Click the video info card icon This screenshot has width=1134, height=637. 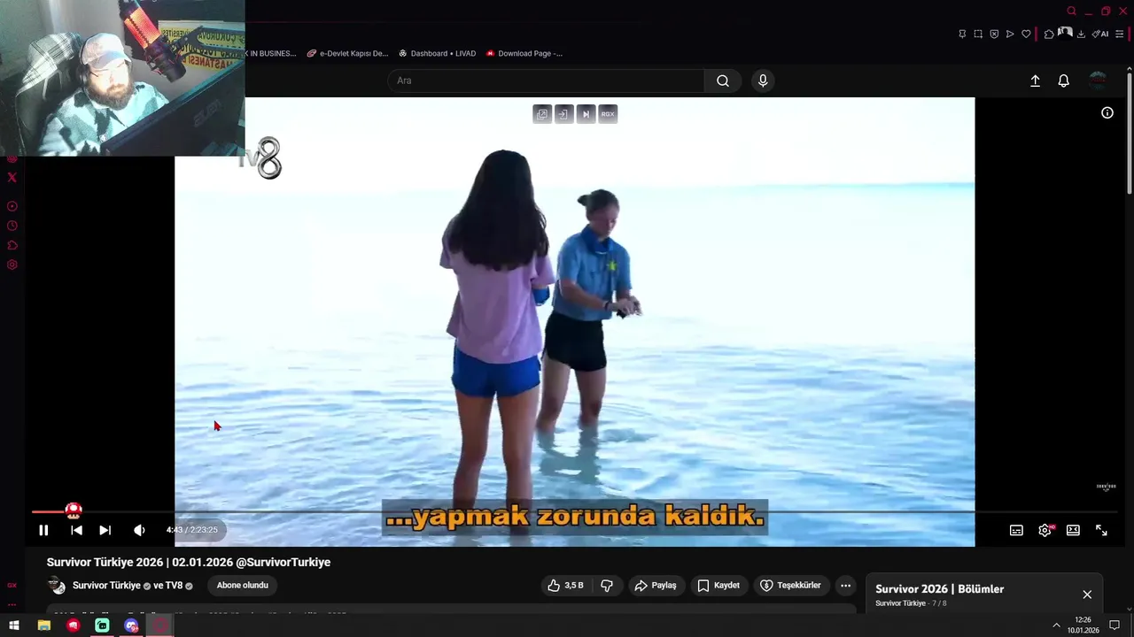pyautogui.click(x=1107, y=112)
